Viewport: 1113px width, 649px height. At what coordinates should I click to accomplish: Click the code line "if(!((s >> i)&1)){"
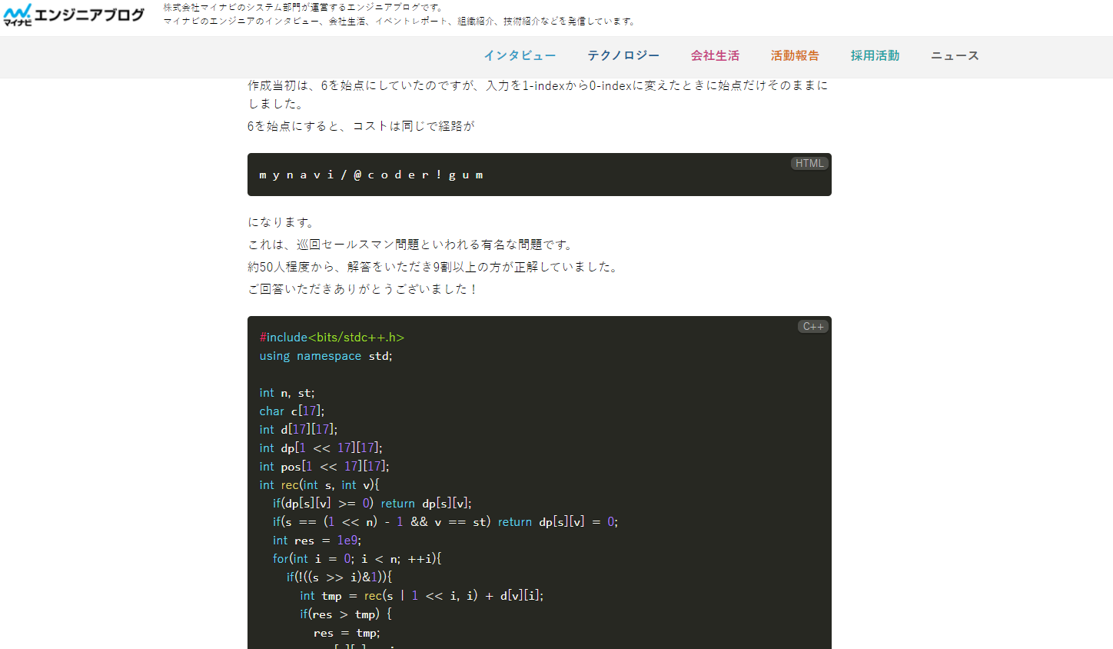pyautogui.click(x=339, y=577)
